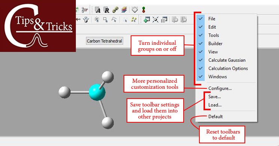
Task: Click the Center molecule icon with inward arrows
Action: pyautogui.click(x=155, y=20)
